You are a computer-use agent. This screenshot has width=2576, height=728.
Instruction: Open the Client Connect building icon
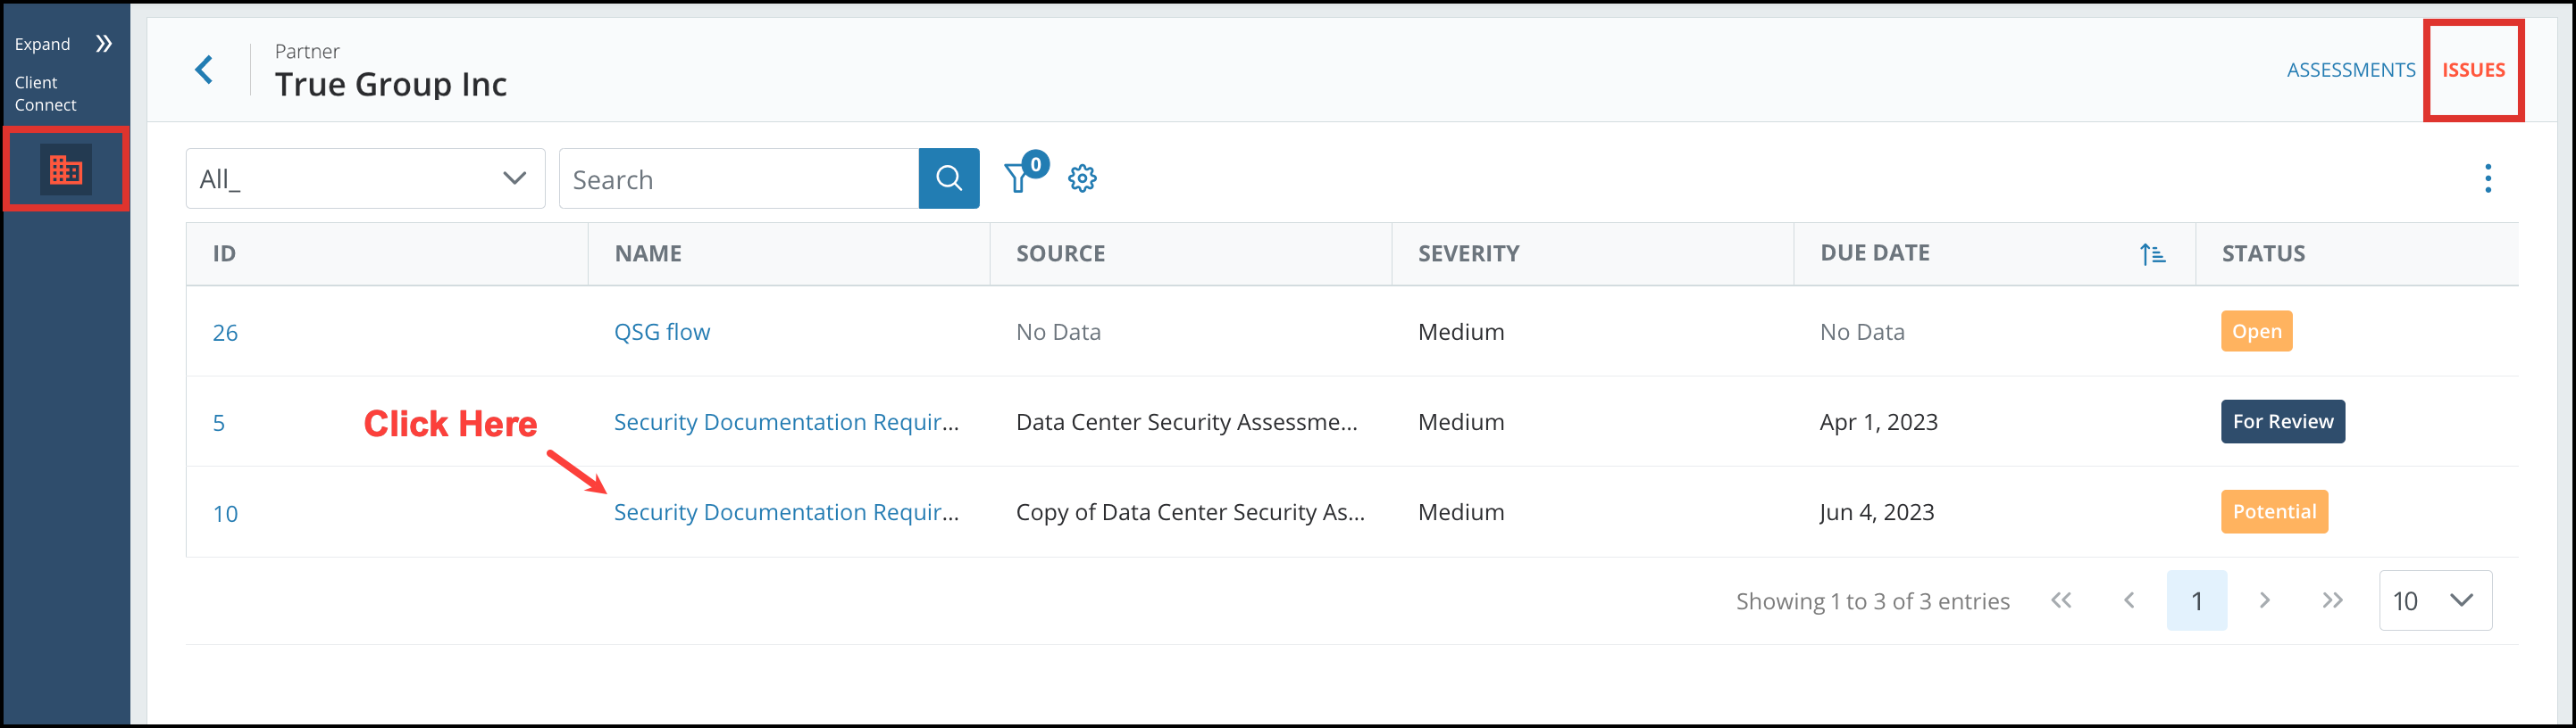66,170
